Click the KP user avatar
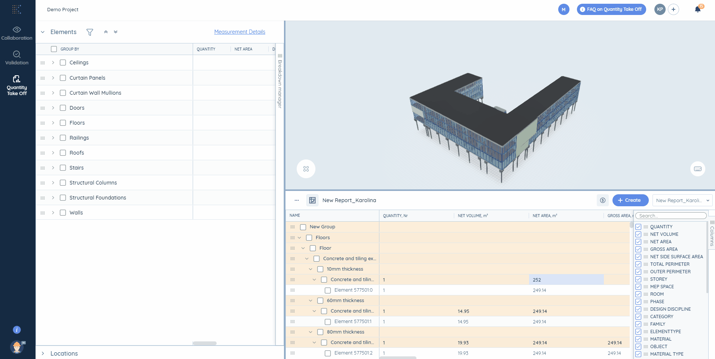 660,9
